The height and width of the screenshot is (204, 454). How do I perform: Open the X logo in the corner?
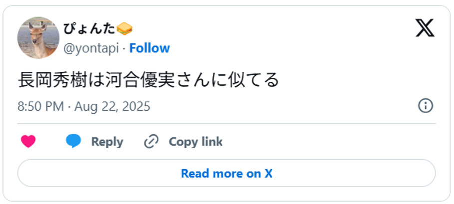tap(425, 29)
